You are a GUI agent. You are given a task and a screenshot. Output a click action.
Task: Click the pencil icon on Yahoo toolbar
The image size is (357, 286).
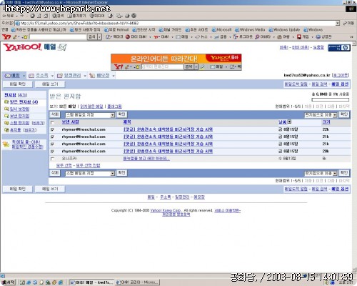(15, 37)
